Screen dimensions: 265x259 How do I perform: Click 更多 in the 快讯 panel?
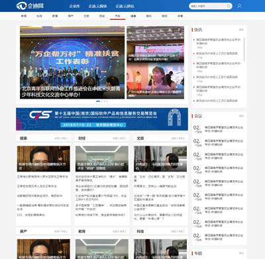click(241, 30)
